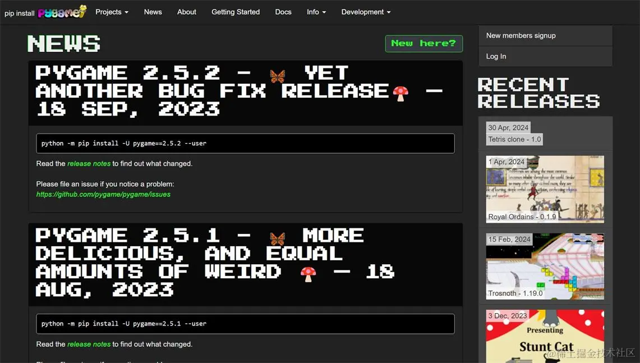The image size is (640, 363).
Task: Open the Getting Started page
Action: (236, 12)
